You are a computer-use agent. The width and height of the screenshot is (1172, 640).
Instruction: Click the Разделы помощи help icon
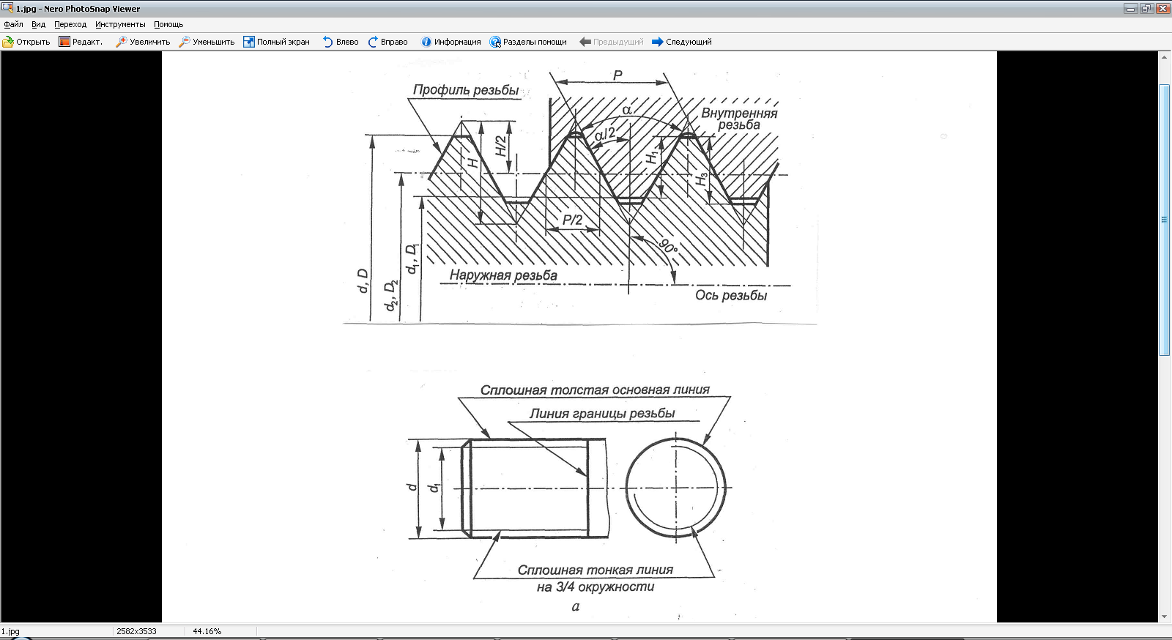point(495,42)
